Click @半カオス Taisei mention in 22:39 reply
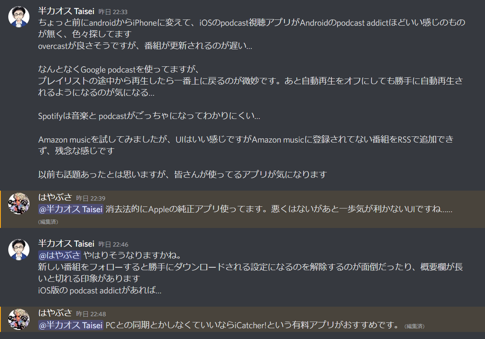The image size is (485, 339). click(x=70, y=209)
